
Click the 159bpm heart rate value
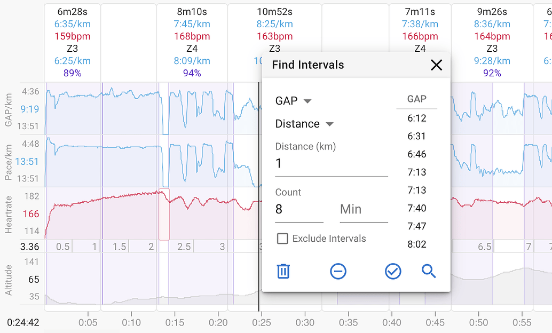tap(72, 36)
